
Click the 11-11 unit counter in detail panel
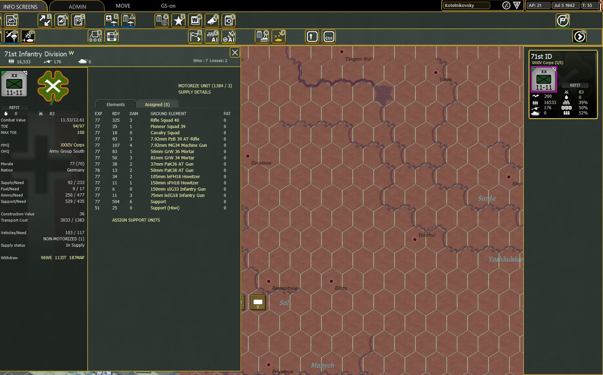tap(14, 84)
